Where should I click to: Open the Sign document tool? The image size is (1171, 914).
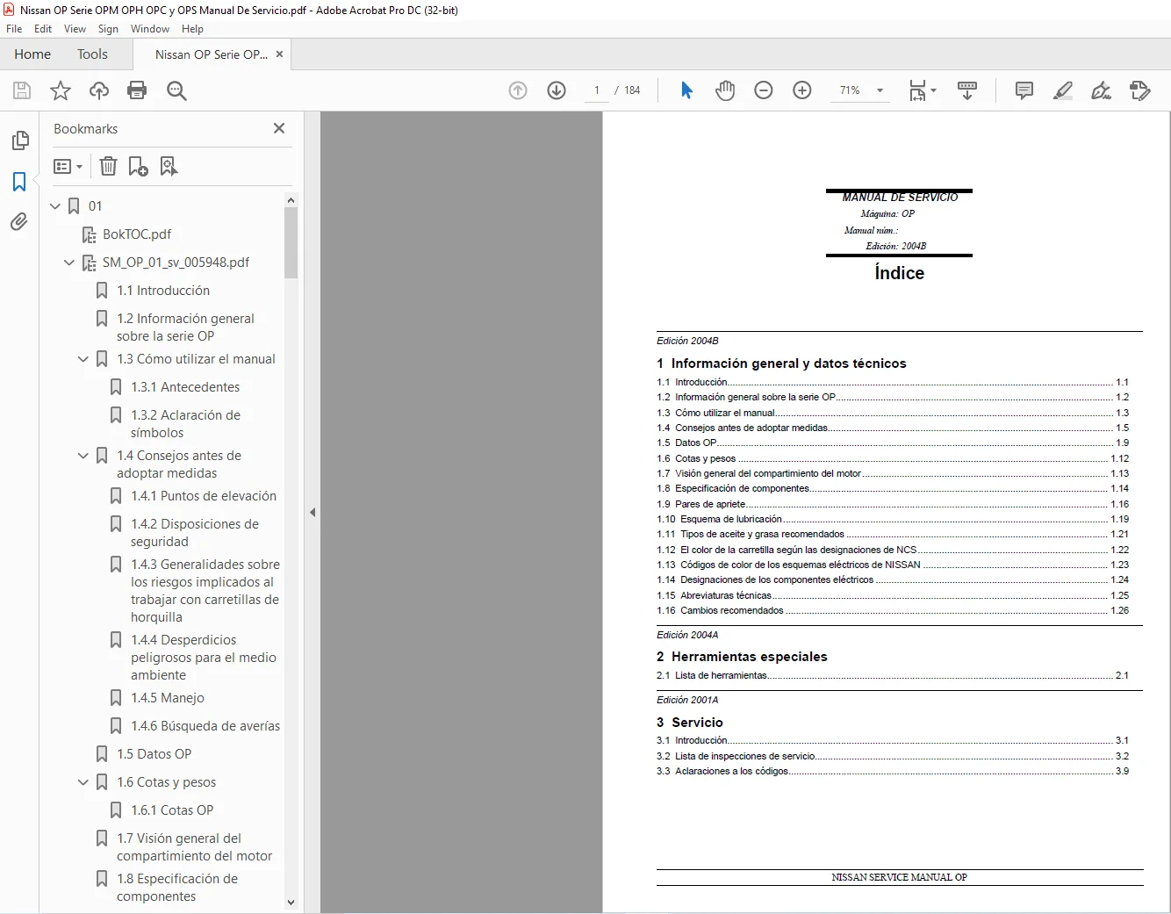(x=1101, y=90)
